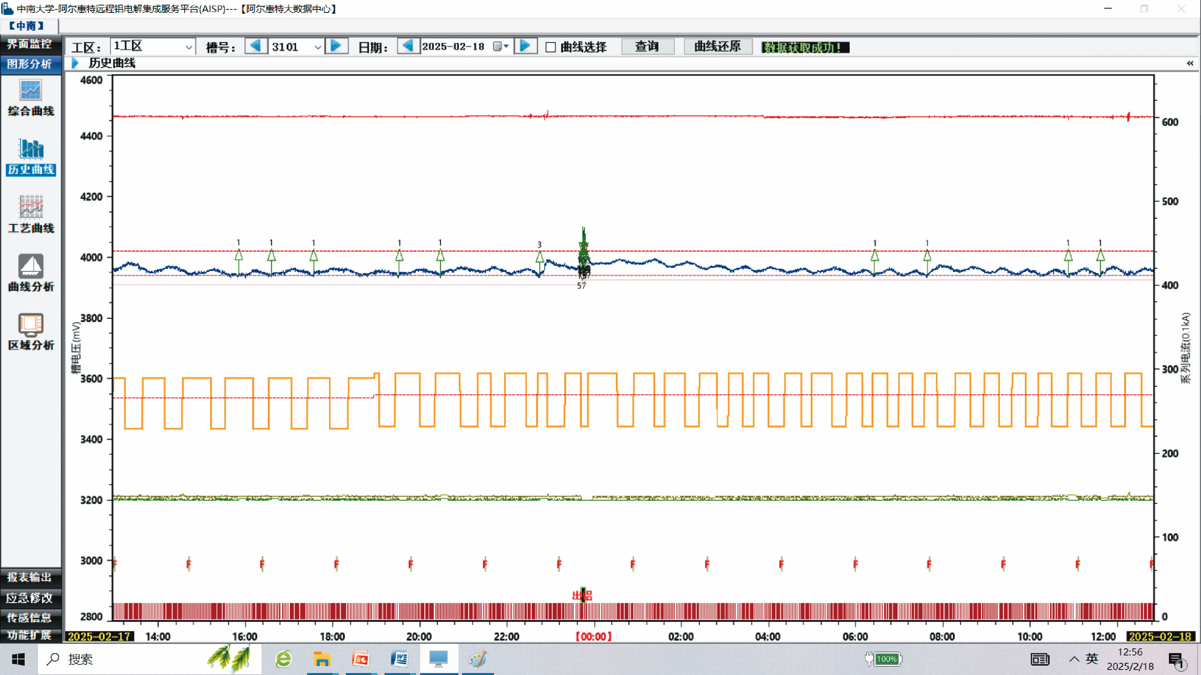Open the 综合曲线 composite curve view

(x=31, y=97)
